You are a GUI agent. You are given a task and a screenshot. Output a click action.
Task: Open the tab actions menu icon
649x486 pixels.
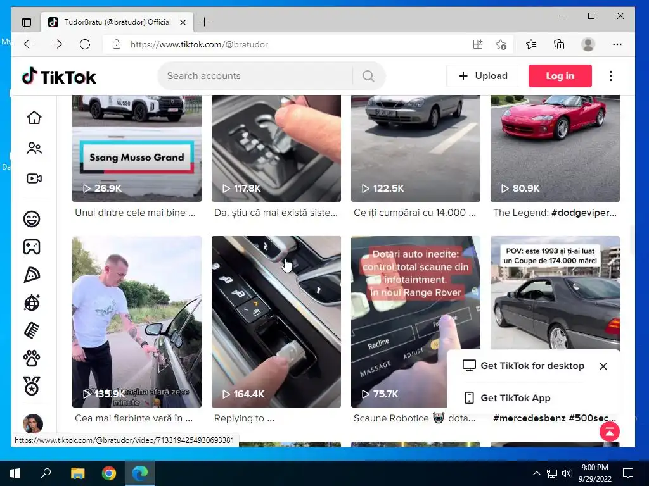[27, 22]
